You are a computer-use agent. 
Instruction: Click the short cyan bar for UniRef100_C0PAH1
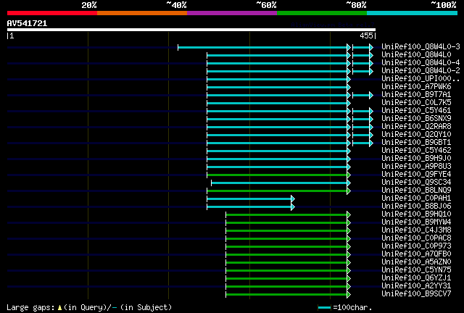(249, 199)
